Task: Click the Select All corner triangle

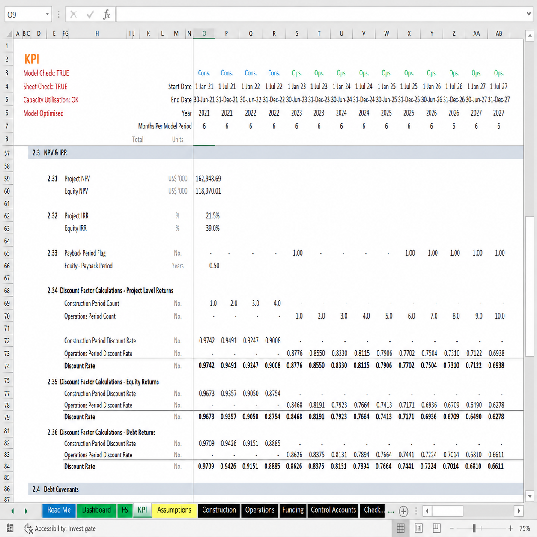Action: [x=9, y=34]
